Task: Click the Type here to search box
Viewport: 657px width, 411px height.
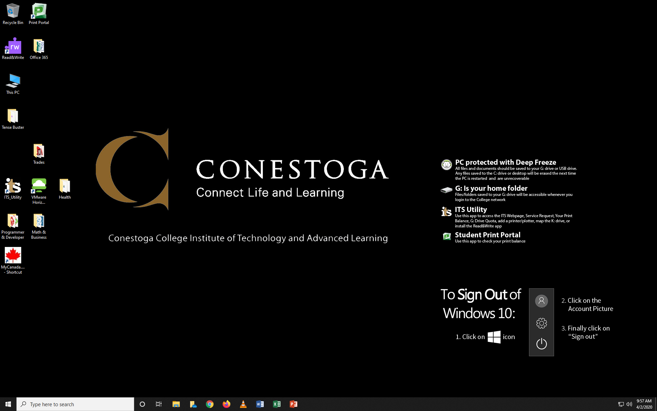Action: [x=75, y=404]
